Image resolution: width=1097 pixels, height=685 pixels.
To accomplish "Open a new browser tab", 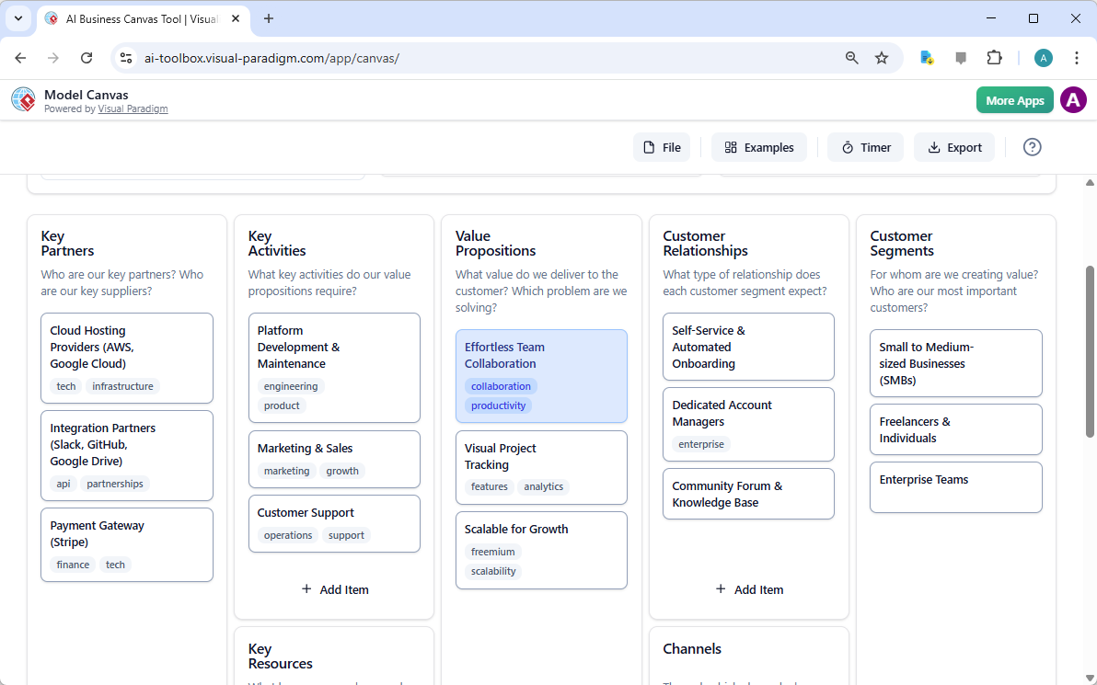I will click(269, 18).
